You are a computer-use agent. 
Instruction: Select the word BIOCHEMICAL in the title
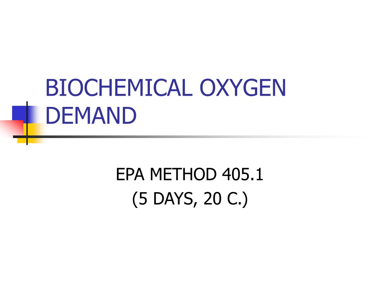119,88
